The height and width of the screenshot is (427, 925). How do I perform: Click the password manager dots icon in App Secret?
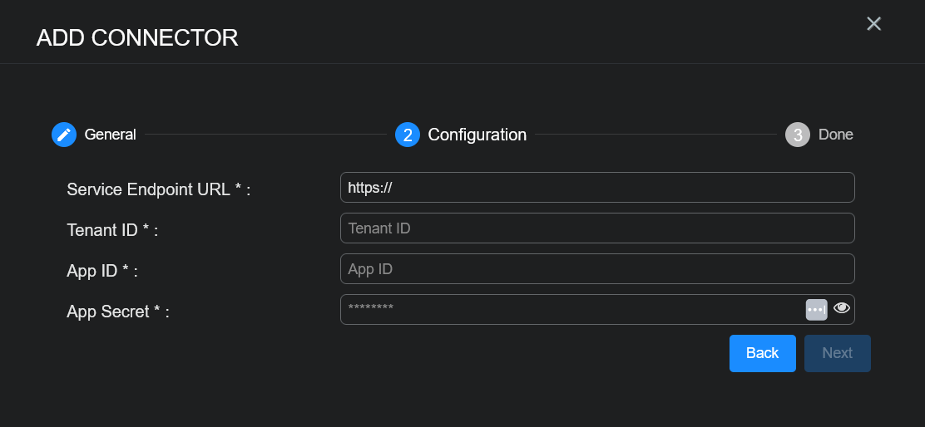pyautogui.click(x=816, y=309)
